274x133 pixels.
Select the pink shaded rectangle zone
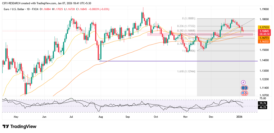162,34
